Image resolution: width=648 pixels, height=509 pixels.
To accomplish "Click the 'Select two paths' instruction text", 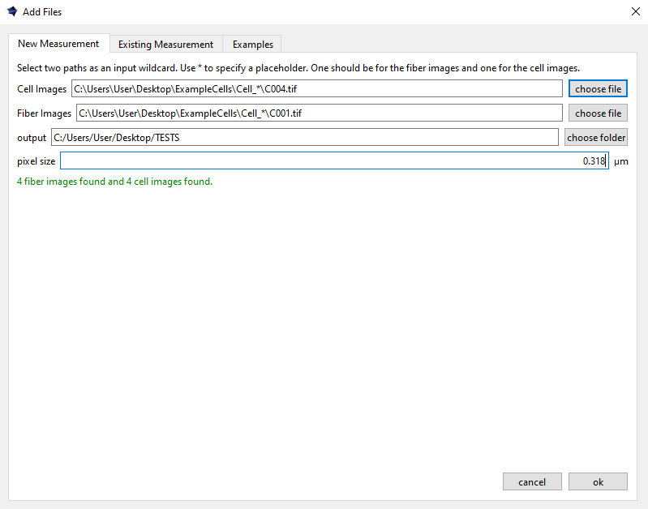I will tap(298, 68).
